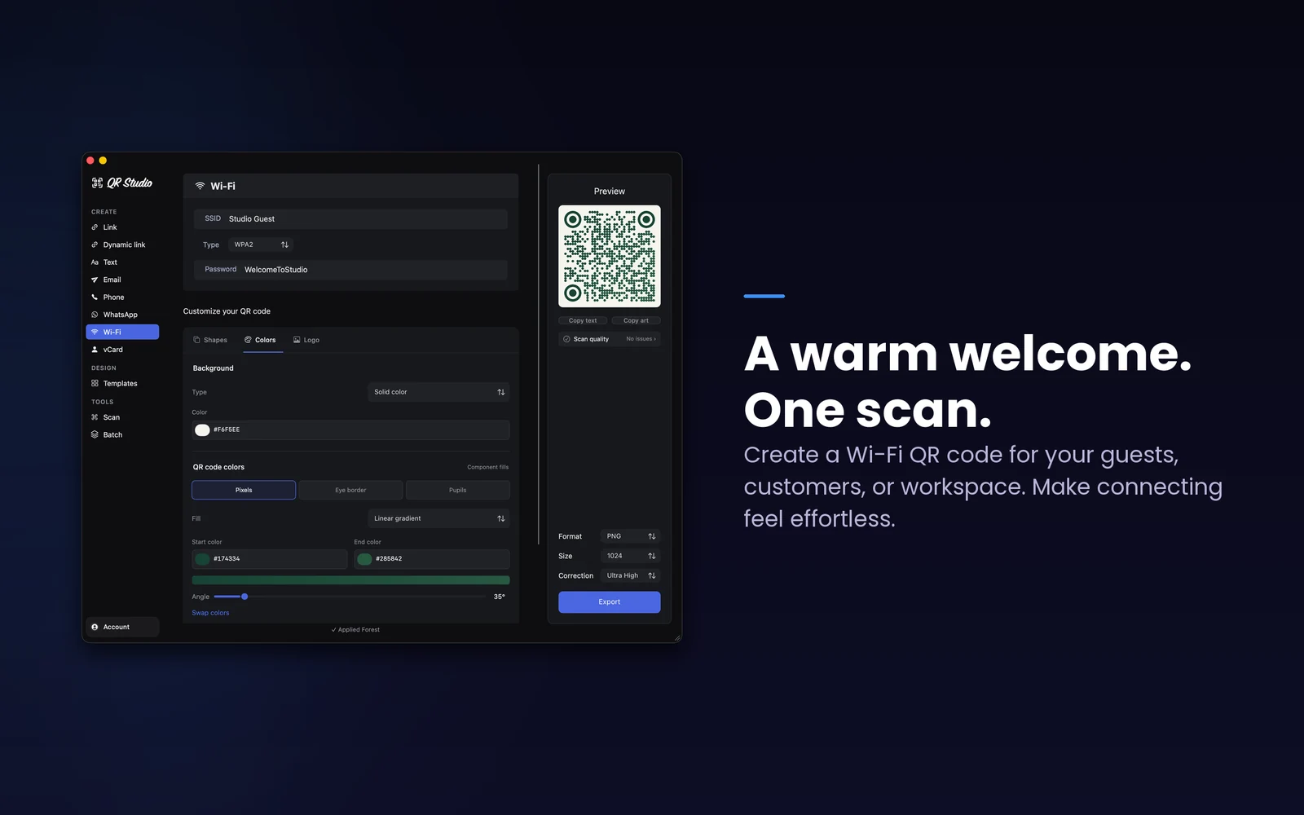This screenshot has width=1304, height=815.
Task: Click the Scan quality check icon
Action: coord(566,339)
